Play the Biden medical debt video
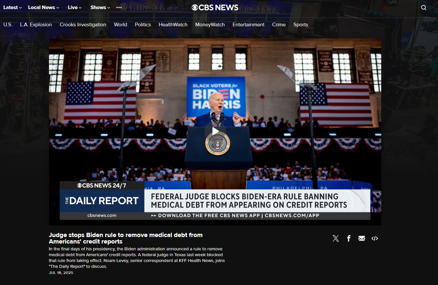Viewport: 438px width, 285px height. point(215,131)
